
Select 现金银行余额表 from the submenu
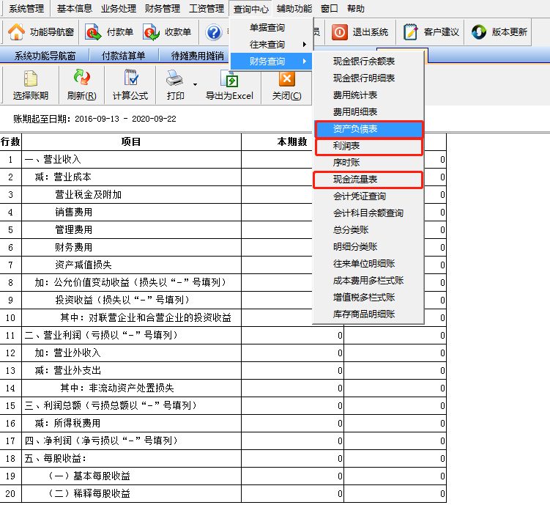[368, 61]
